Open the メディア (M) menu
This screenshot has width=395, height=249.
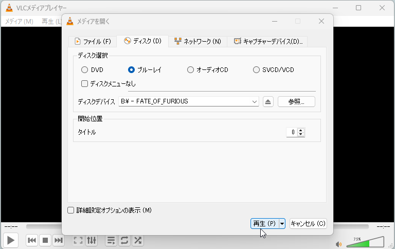pyautogui.click(x=19, y=22)
